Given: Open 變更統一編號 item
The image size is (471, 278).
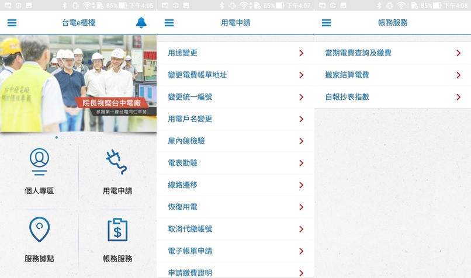Looking at the screenshot, I should pos(235,97).
